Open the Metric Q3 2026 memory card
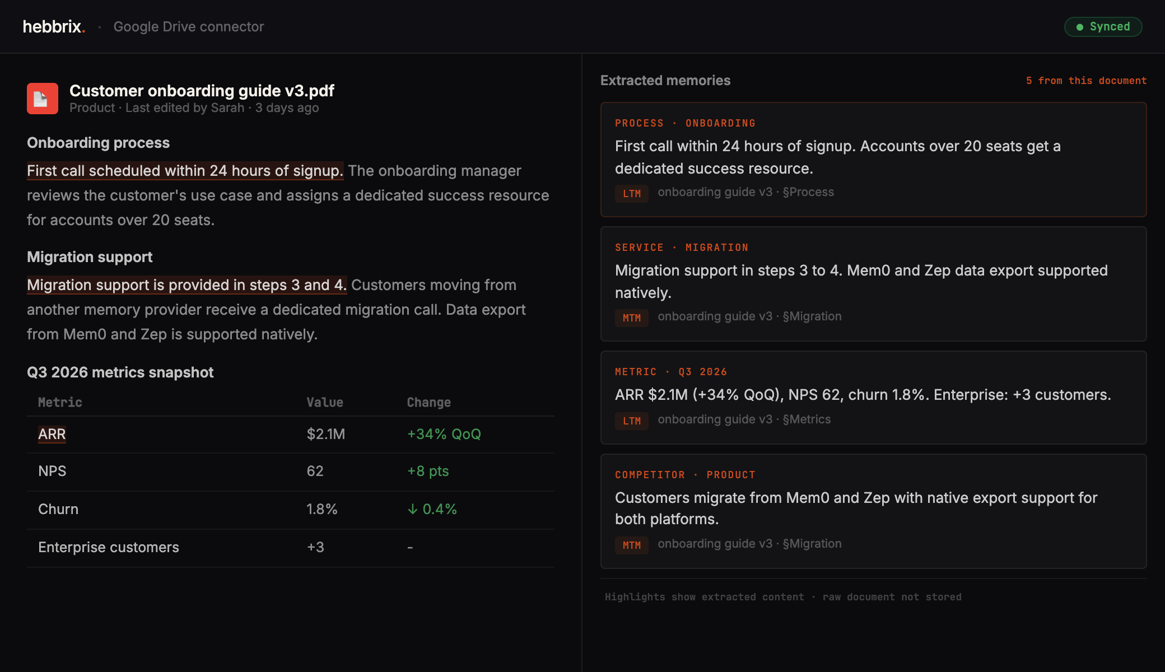The height and width of the screenshot is (672, 1165). coord(873,398)
